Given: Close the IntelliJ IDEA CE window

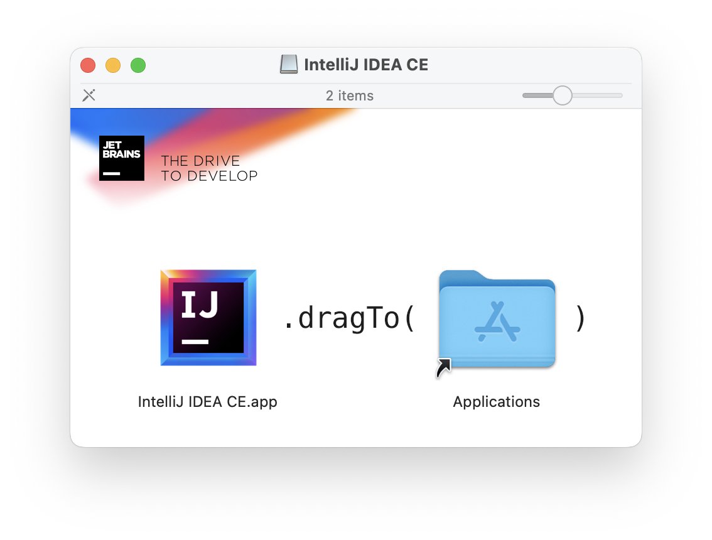Looking at the screenshot, I should 88,65.
